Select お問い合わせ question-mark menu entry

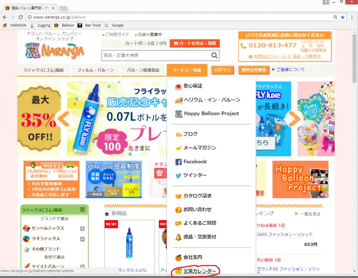click(193, 210)
